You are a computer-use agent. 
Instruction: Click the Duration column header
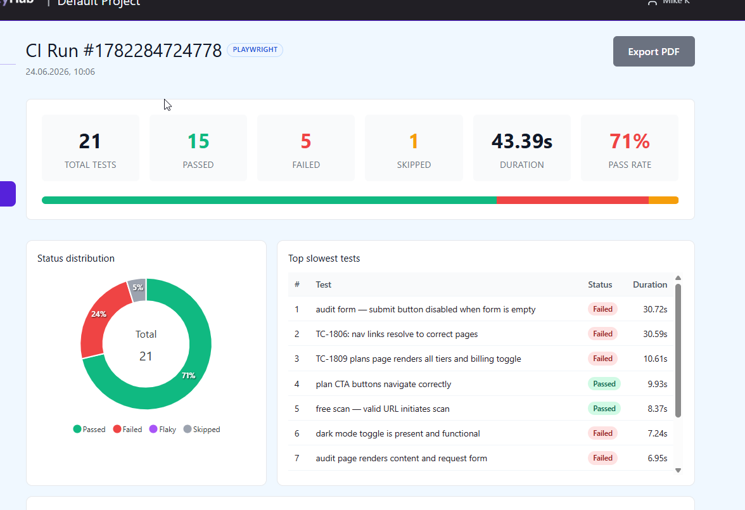[x=650, y=284]
